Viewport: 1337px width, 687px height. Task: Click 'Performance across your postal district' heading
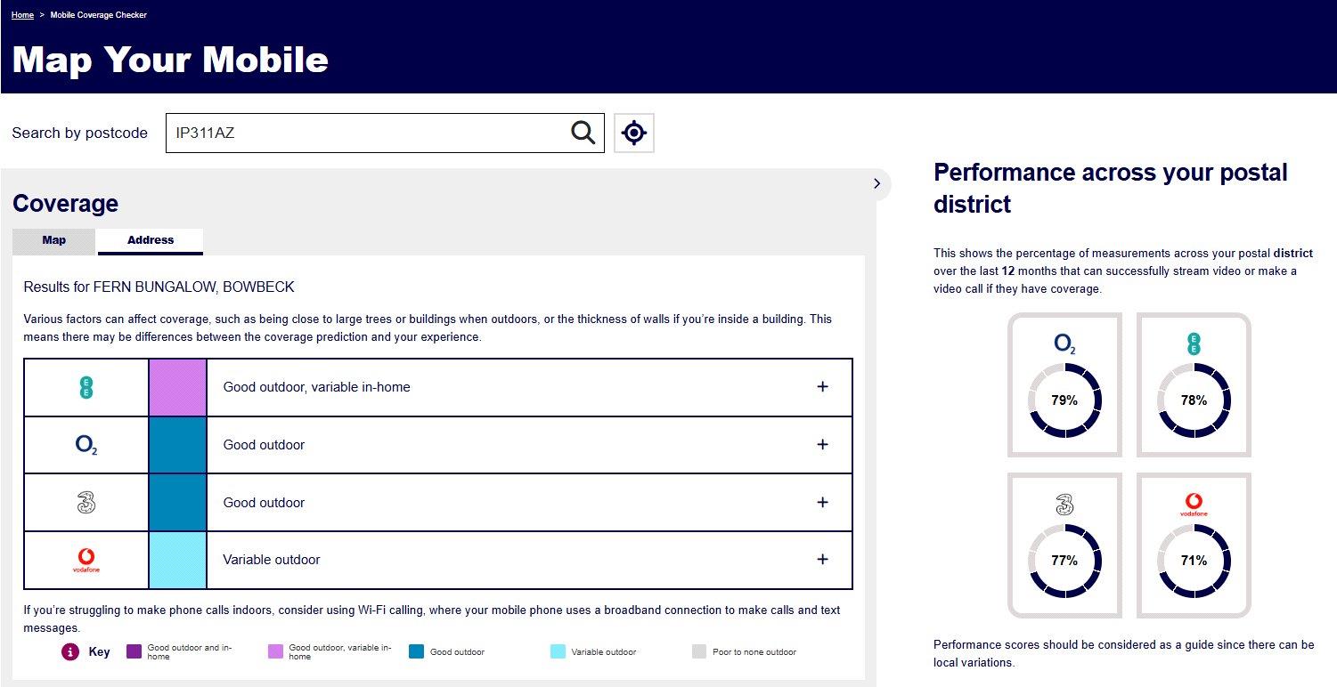[x=1111, y=189]
